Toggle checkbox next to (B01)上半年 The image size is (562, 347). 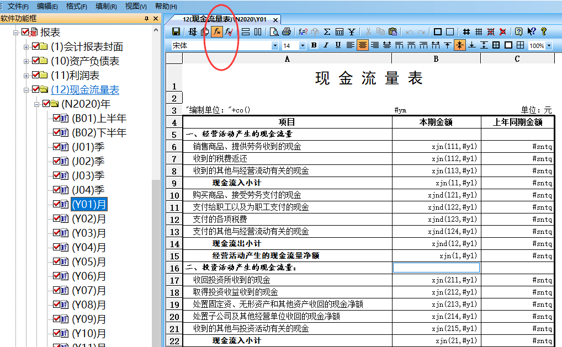[57, 118]
